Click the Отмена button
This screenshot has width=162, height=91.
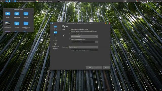pos(106,68)
